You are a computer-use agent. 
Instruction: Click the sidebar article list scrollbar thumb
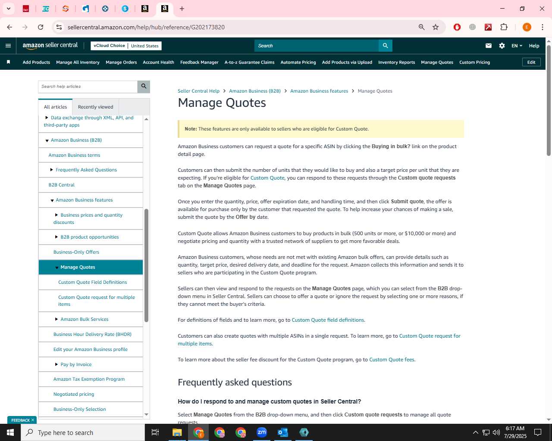[146, 265]
